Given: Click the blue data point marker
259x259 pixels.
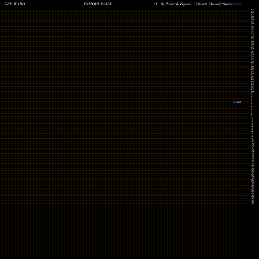Looking at the screenshot, I should 234,102.
